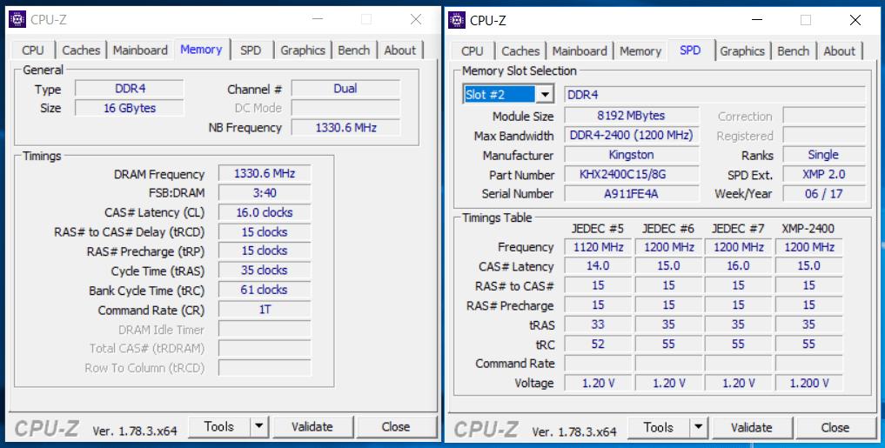Screen dimensions: 885x448
Task: Switch to the CPU tab in left window
Action: (x=33, y=50)
